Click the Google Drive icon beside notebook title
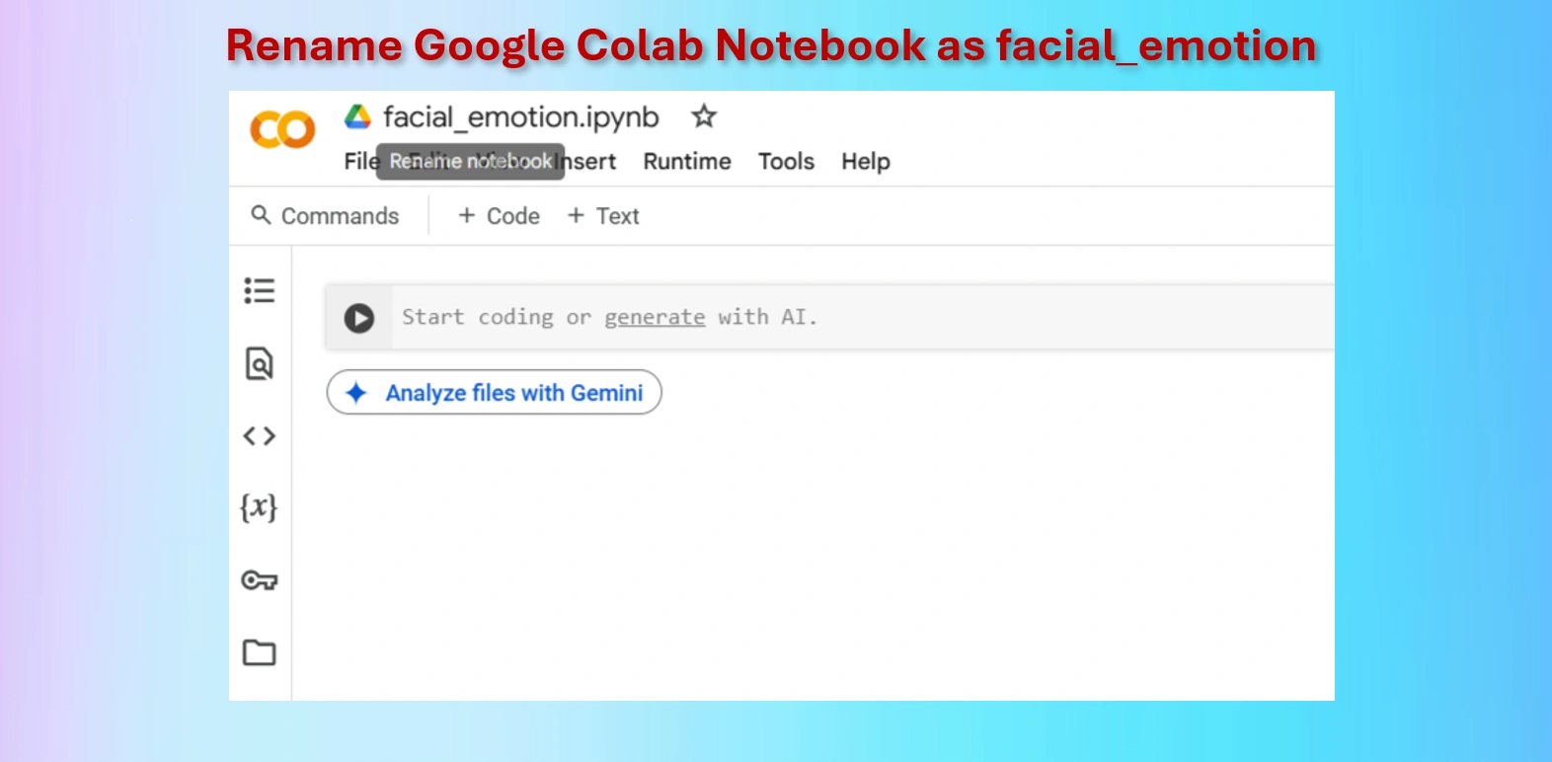Screen dimensions: 1552x762 (357, 117)
